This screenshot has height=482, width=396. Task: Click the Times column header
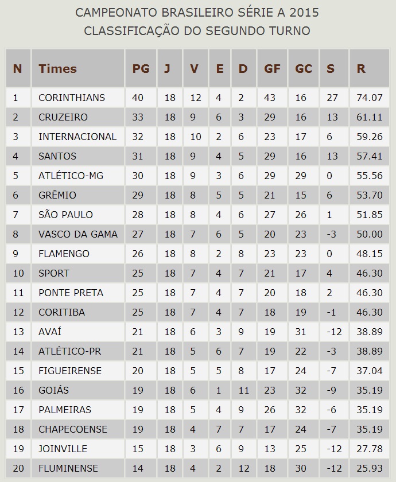click(57, 69)
